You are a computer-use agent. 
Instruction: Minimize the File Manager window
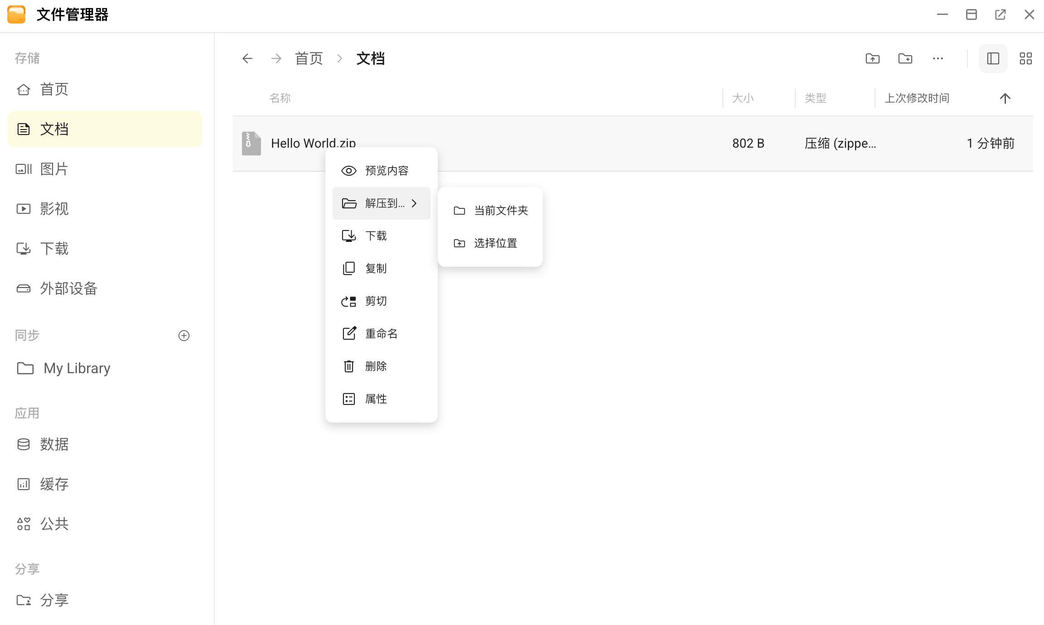(942, 14)
